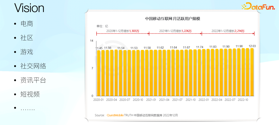
Task: Click the 2020-01 axis label
Action: point(98,100)
